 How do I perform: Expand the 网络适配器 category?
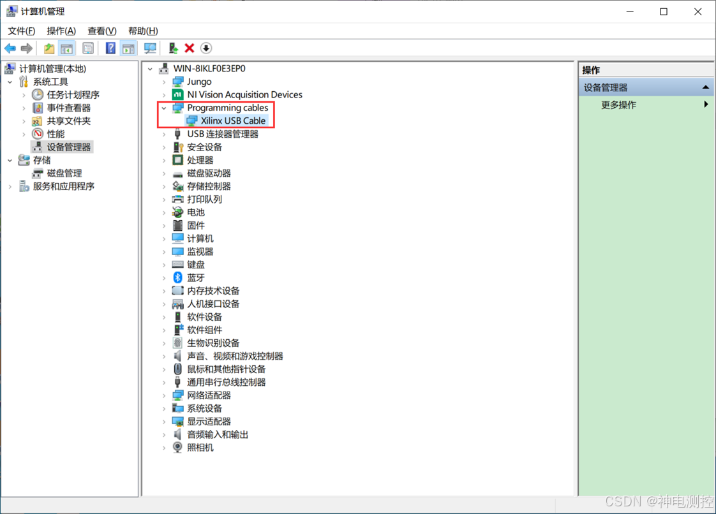(164, 395)
